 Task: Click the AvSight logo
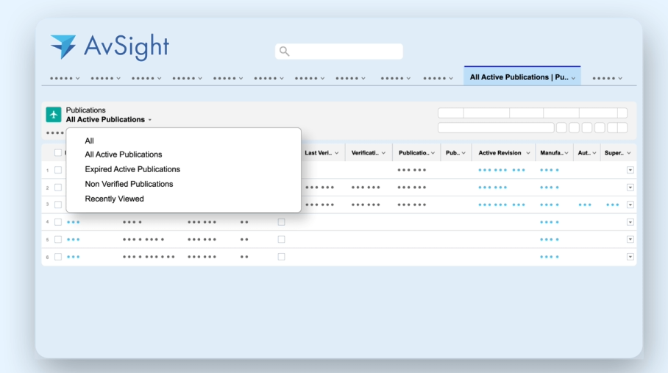click(x=110, y=47)
